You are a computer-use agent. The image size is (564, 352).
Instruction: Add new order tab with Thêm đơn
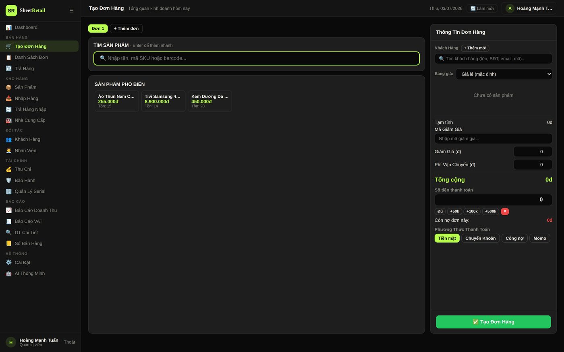tap(126, 29)
